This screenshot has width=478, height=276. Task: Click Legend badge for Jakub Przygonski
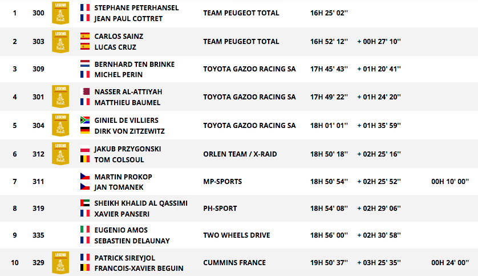tap(60, 154)
